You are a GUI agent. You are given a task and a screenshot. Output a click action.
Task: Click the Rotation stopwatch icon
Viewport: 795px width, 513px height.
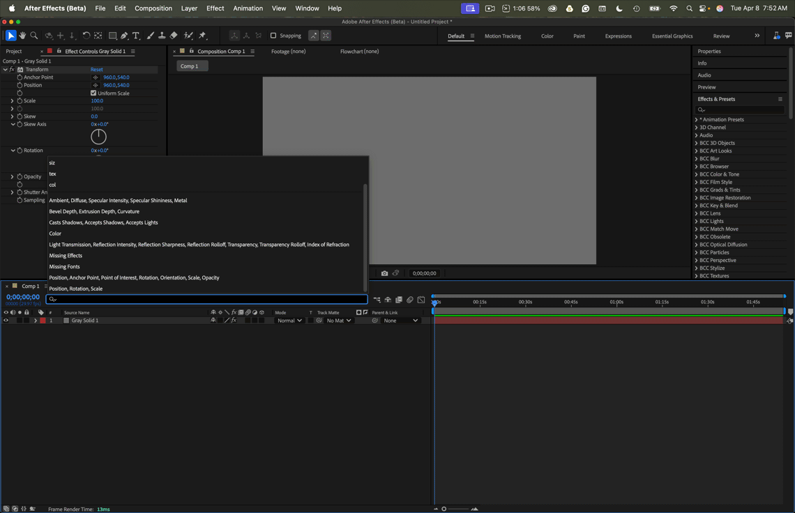coord(20,151)
